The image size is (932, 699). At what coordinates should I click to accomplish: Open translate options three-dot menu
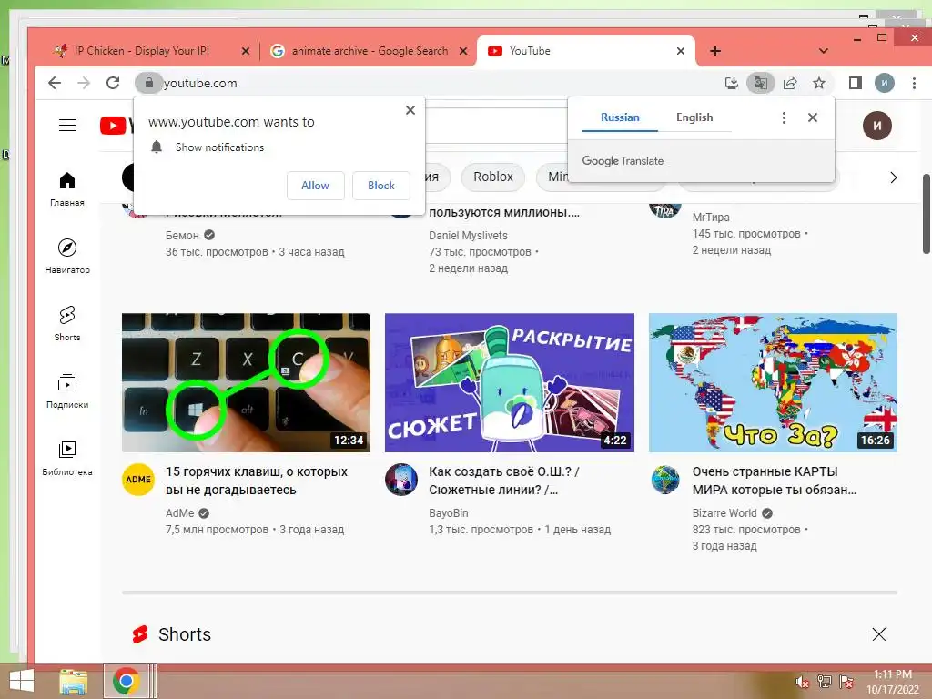pyautogui.click(x=784, y=117)
